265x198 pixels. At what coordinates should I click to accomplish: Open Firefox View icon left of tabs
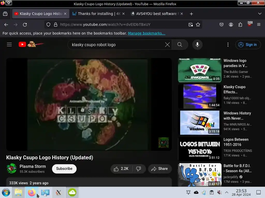(5, 14)
